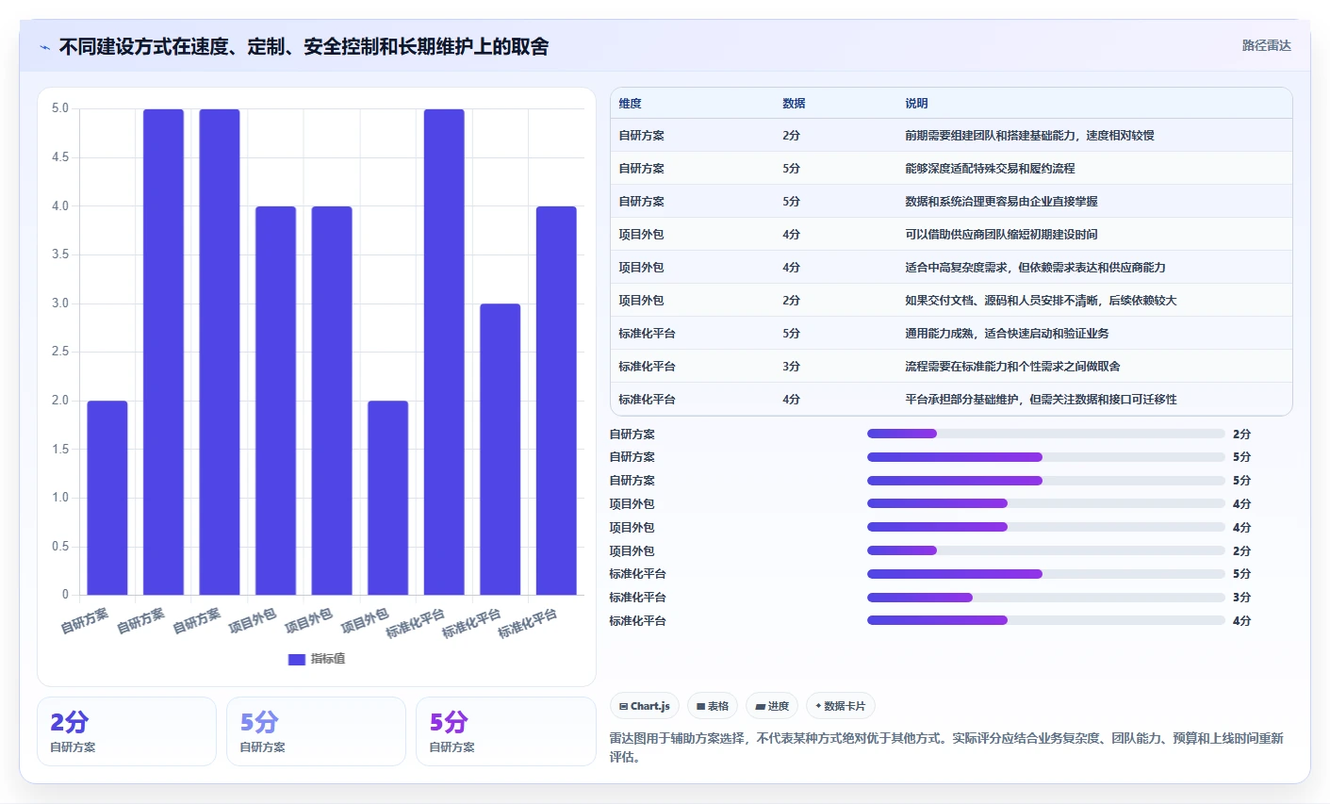Select the row 平台承担部分基础维护

[x=951, y=399]
